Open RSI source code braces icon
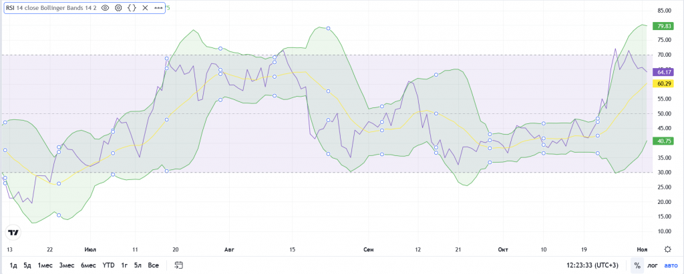Viewport: 684px width, 274px height. (x=132, y=8)
